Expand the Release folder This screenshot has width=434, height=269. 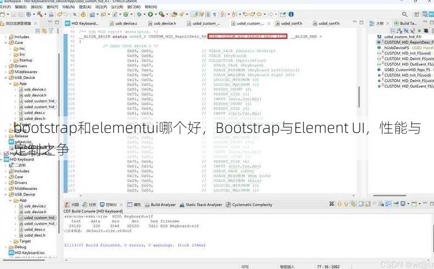click(x=5, y=136)
